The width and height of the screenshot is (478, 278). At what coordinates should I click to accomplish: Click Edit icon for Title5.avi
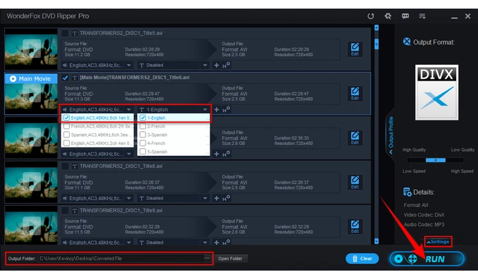pyautogui.click(x=354, y=48)
